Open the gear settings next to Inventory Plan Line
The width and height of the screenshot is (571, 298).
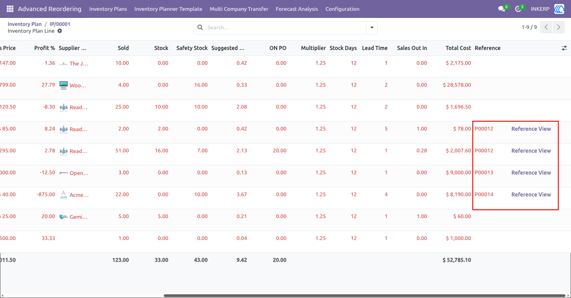(x=60, y=31)
